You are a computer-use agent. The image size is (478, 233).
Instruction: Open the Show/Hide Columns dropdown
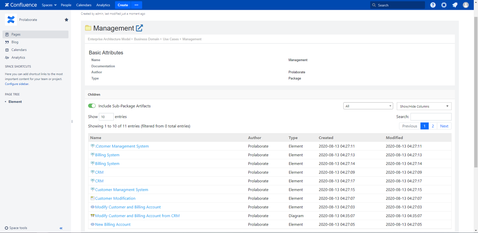click(x=424, y=106)
